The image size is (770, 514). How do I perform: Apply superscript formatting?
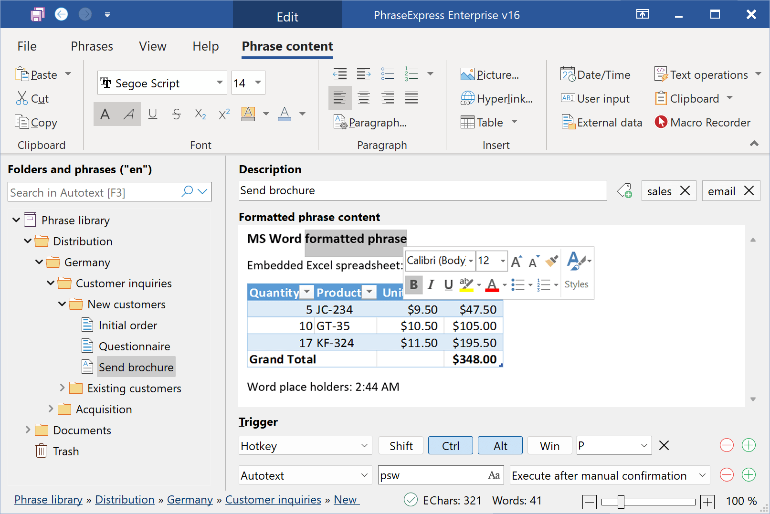pyautogui.click(x=224, y=114)
